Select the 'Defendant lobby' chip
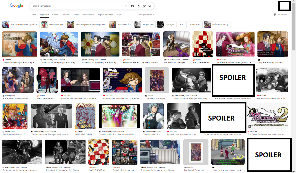Viewport: 296px width, 173px height. tap(217, 25)
